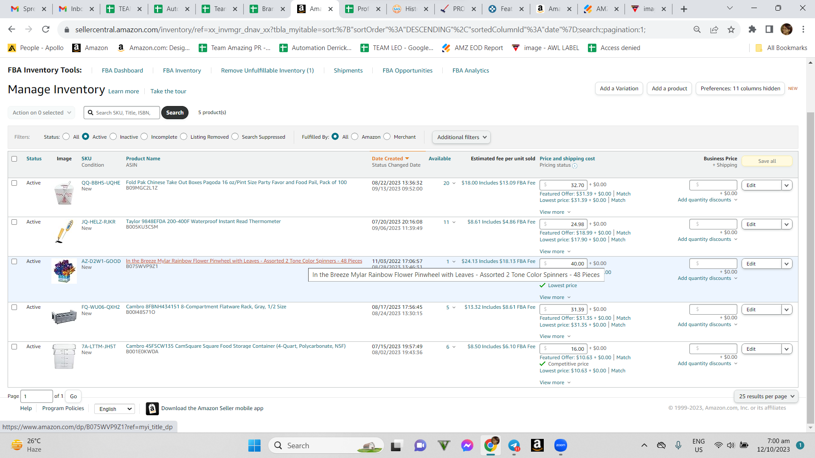Reload the Seller Central page
Screen dimensions: 815x458
[46, 29]
